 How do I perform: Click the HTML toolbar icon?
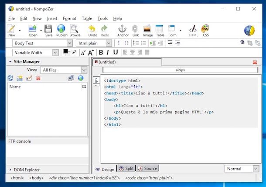pos(193,30)
